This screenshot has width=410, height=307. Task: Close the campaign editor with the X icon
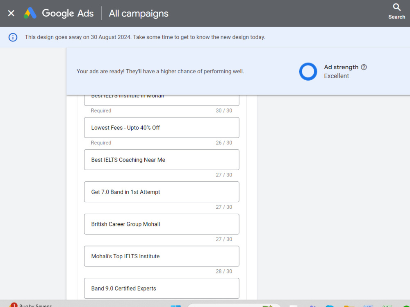11,13
